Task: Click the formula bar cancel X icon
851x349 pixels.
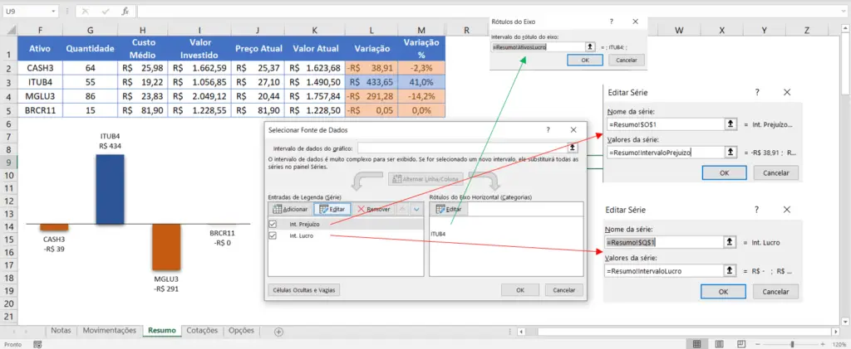Action: [86, 11]
